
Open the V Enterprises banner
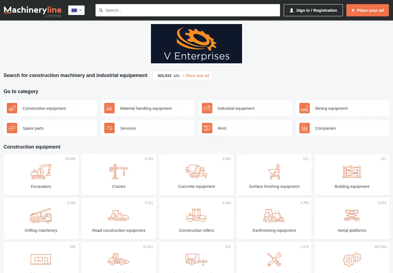pyautogui.click(x=196, y=44)
